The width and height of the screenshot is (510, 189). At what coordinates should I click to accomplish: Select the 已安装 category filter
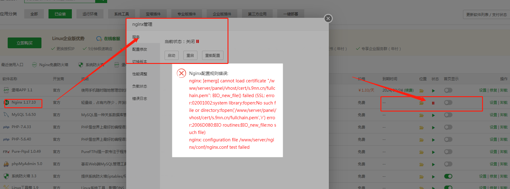tap(60, 14)
